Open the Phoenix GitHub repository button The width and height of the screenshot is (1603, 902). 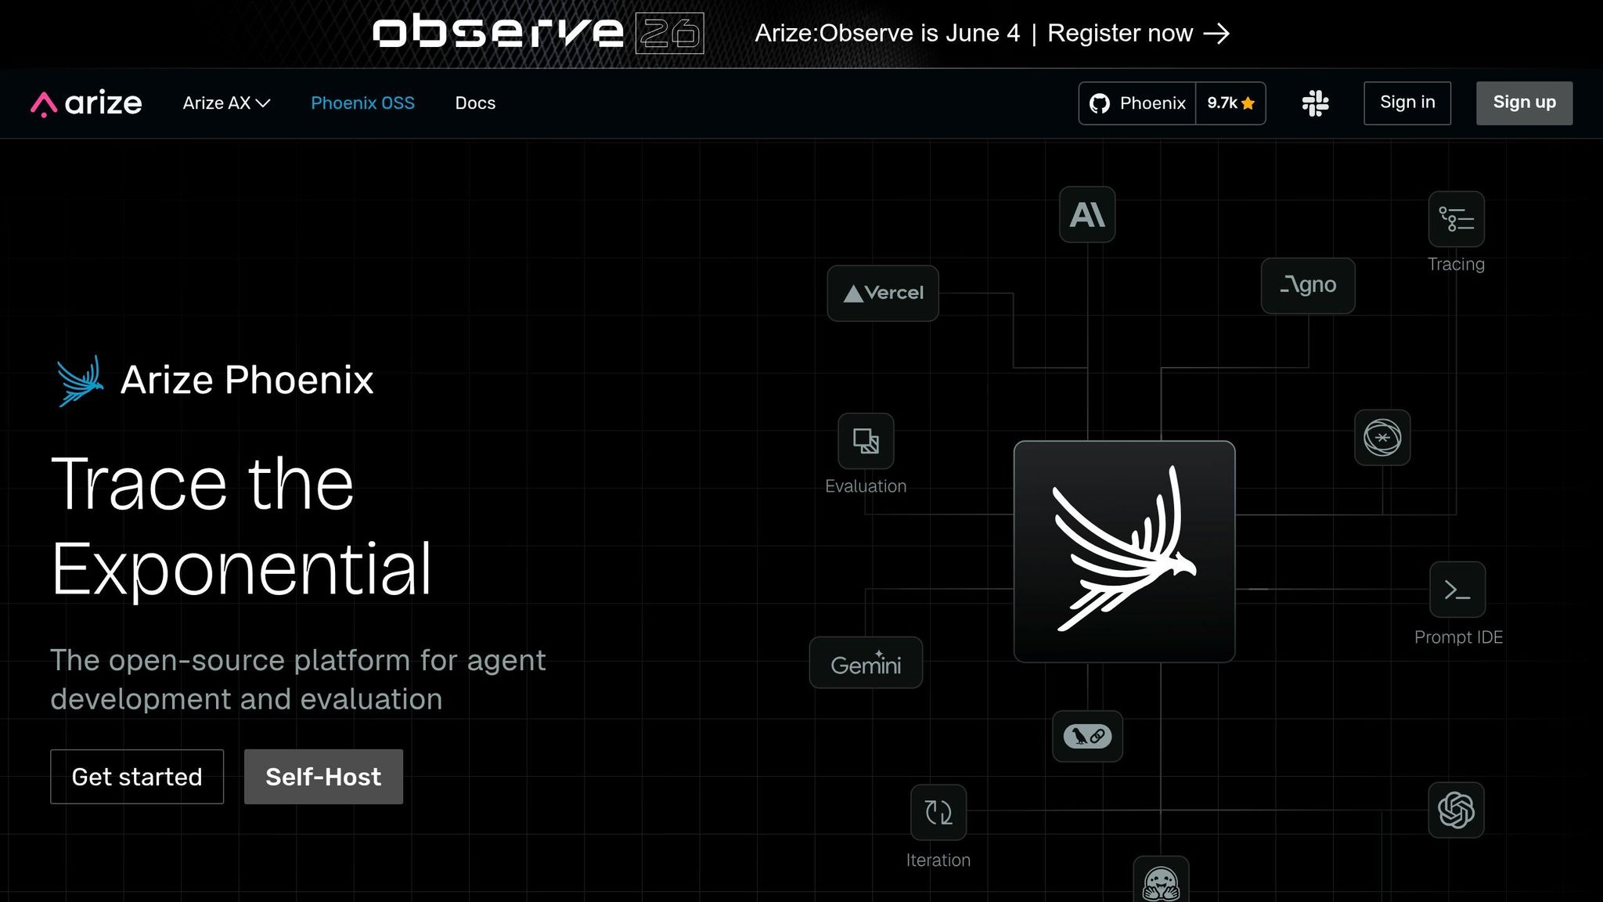1137,103
